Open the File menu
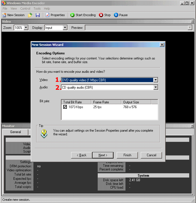Image resolution: width=196 pixels, height=203 pixels. click(x=5, y=8)
